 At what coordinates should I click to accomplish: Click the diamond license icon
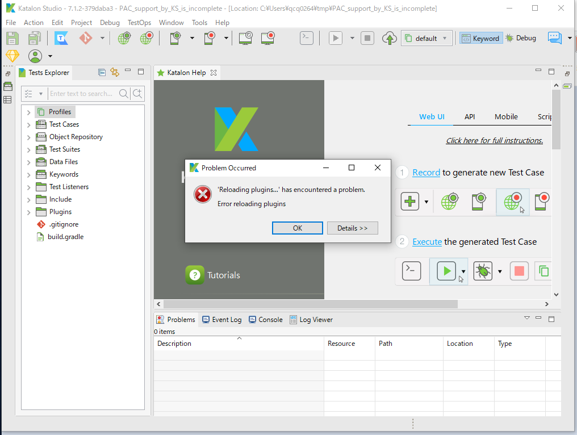(x=12, y=56)
